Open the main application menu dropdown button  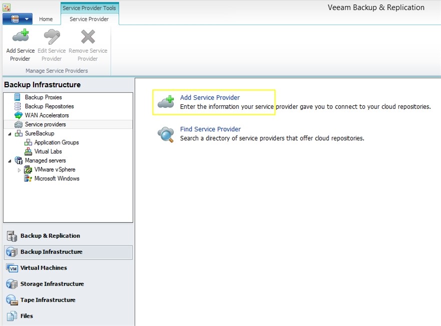point(18,19)
